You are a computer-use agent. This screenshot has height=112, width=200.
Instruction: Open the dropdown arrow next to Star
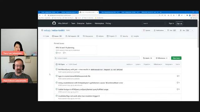[192, 30]
